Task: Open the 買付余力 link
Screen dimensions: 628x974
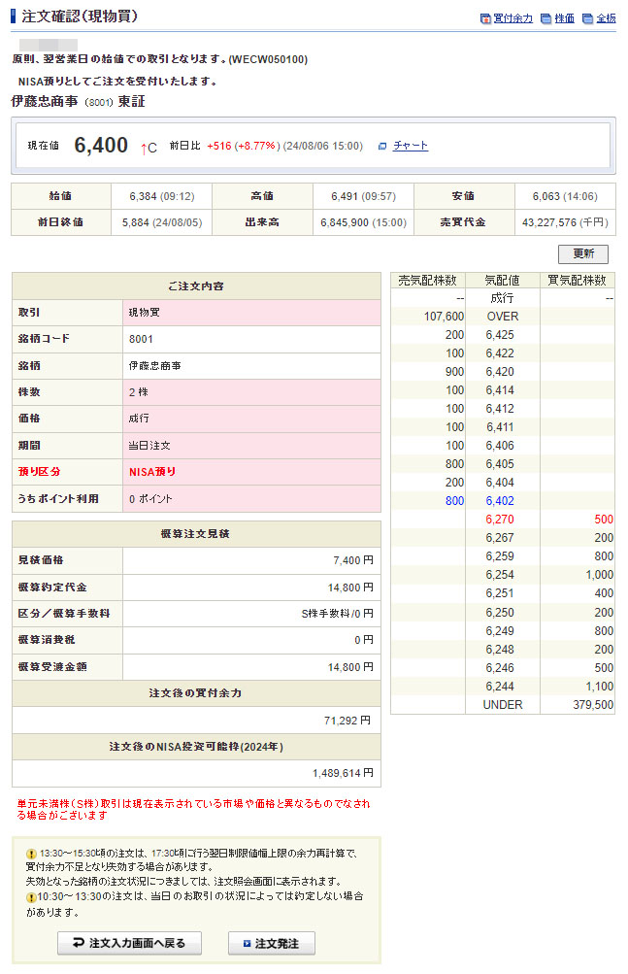Action: [512, 18]
